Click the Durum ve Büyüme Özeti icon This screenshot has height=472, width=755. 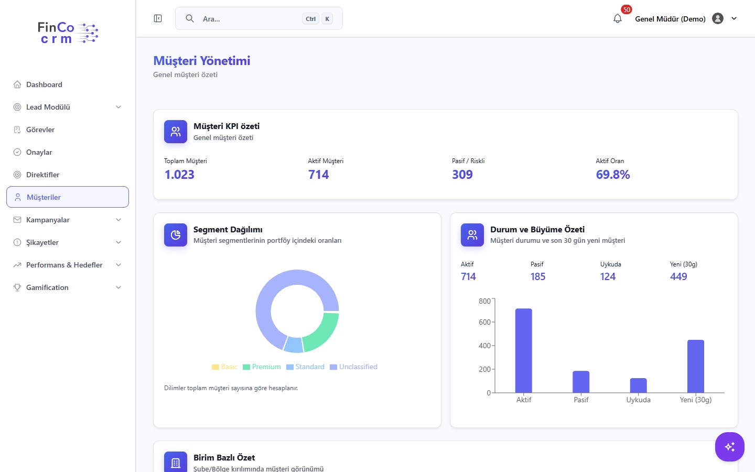pyautogui.click(x=472, y=235)
